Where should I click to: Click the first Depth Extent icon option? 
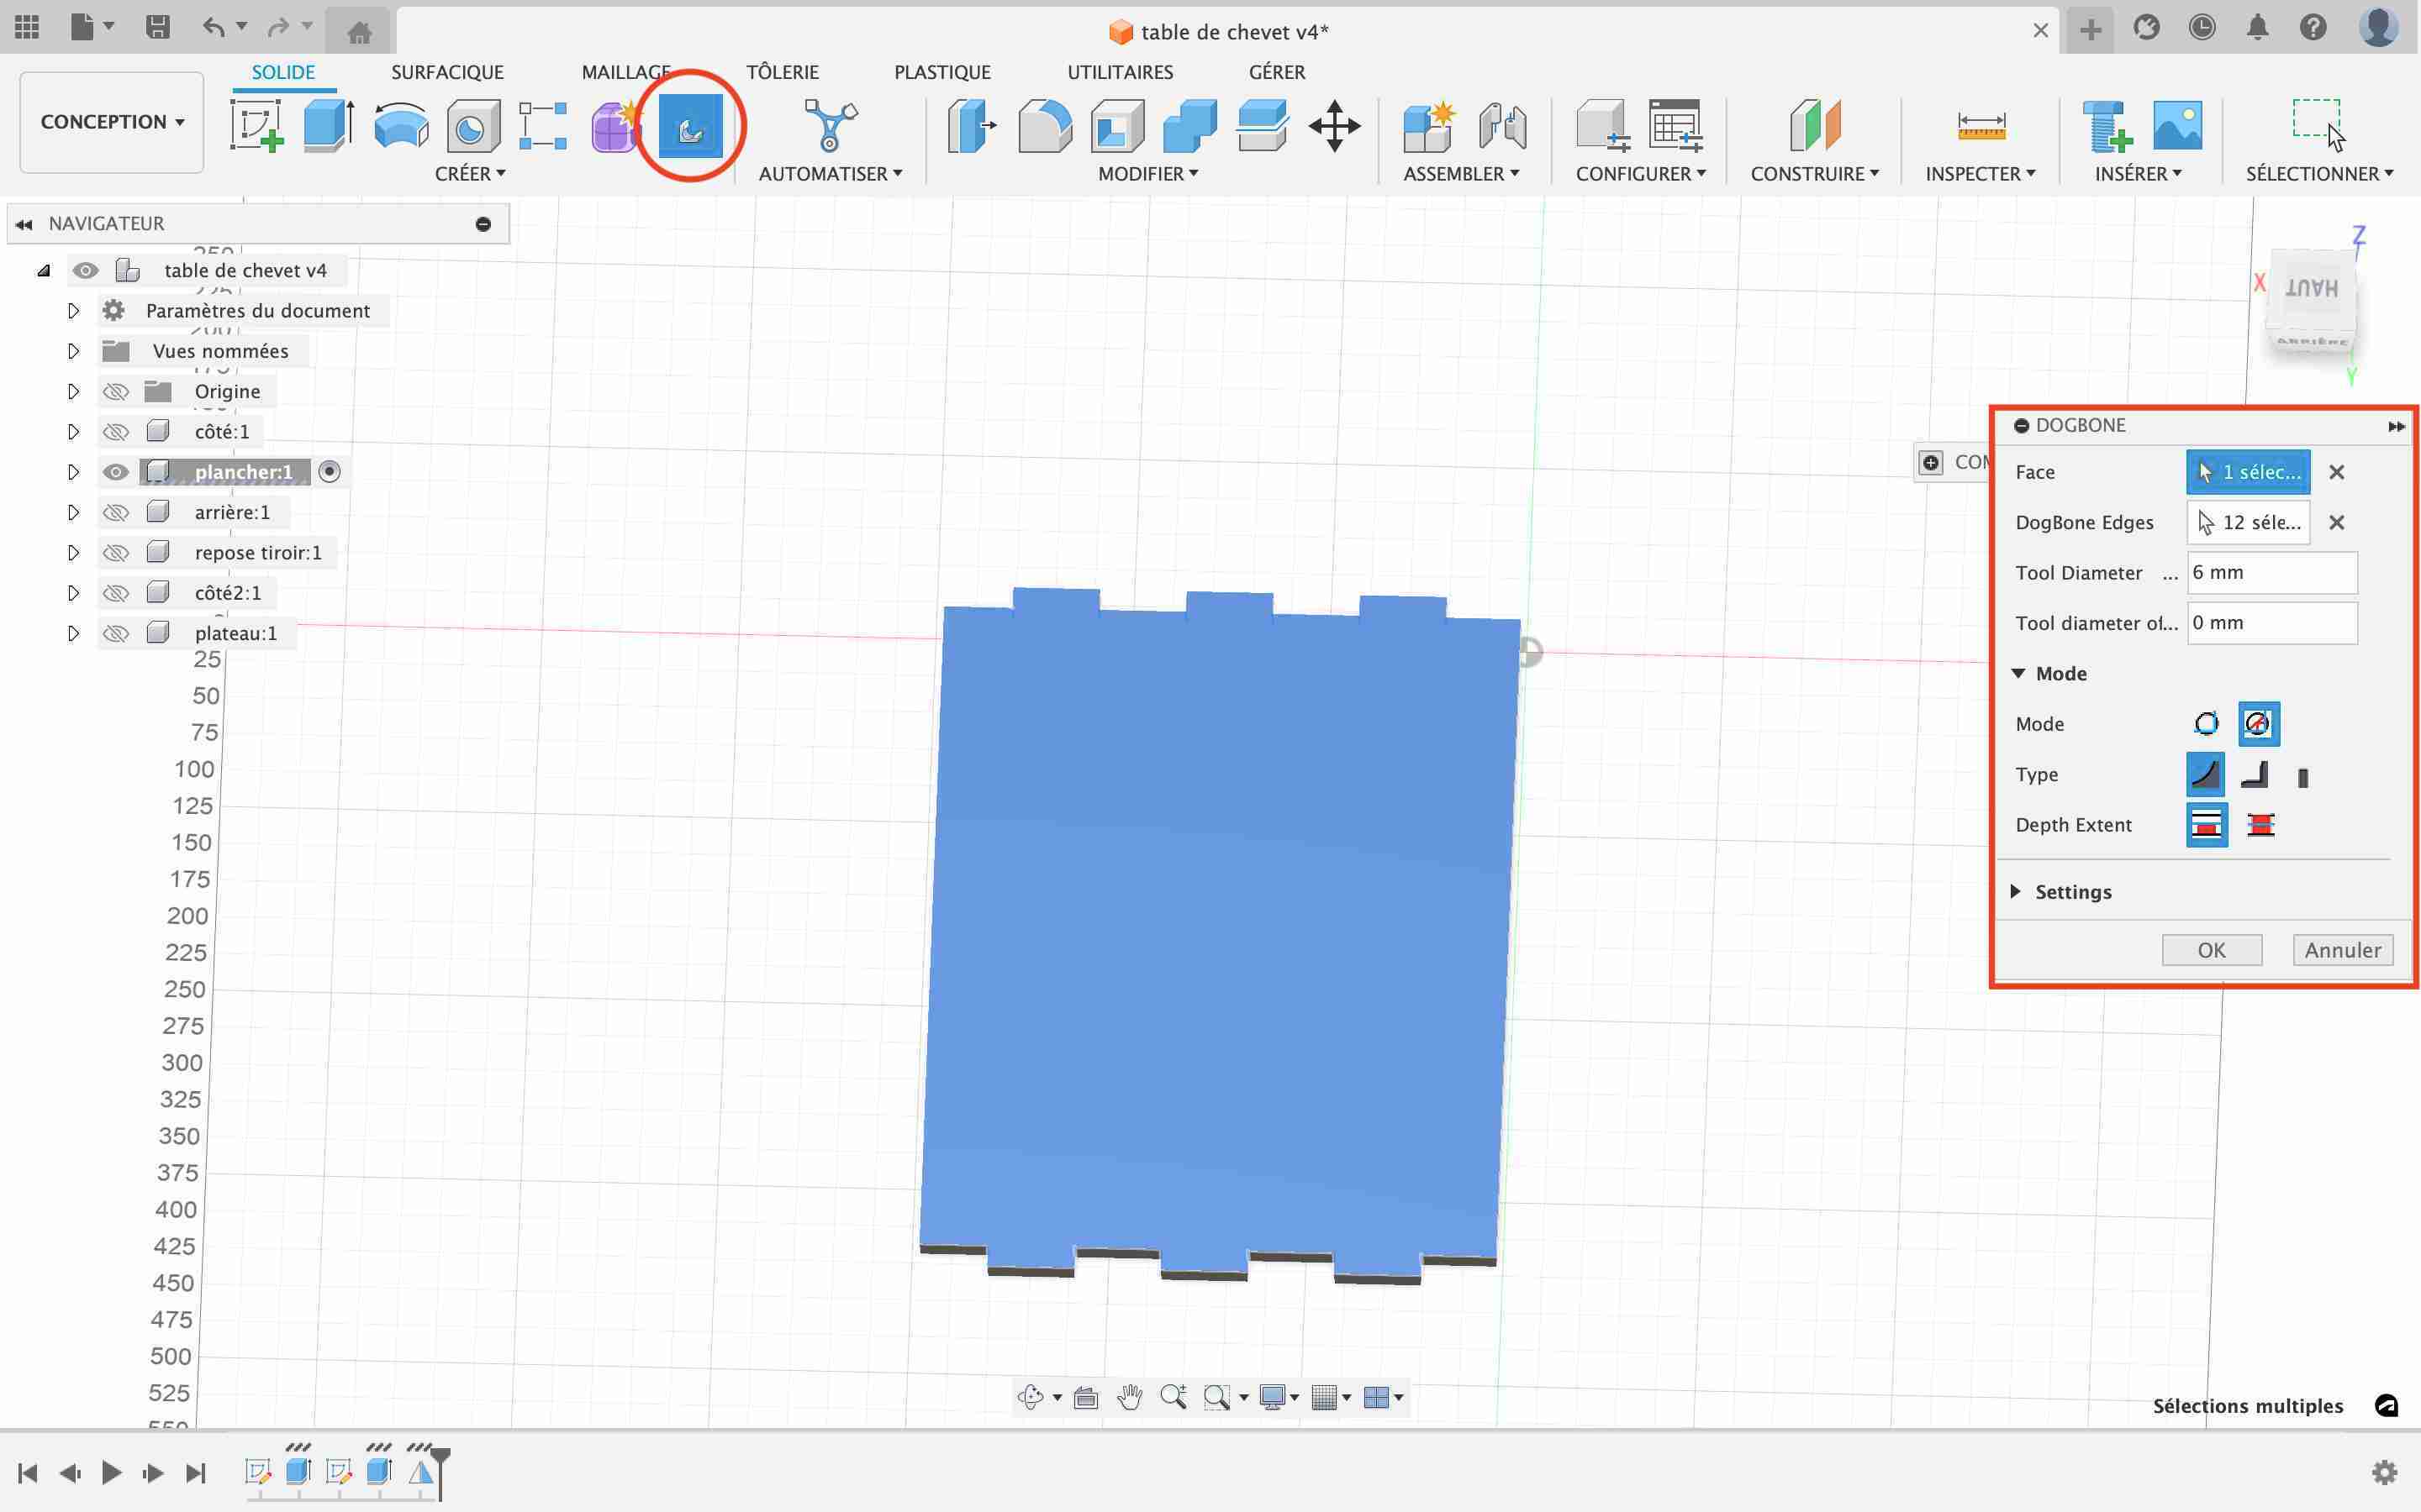click(2207, 824)
